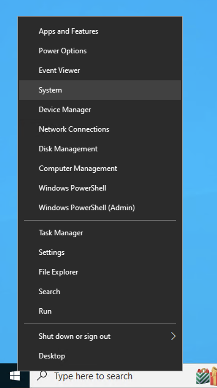Screen dimensions: 217x388
Task: Click the gift boxes icon in taskbar
Action: coord(206,376)
